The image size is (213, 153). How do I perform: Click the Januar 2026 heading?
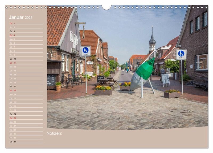click(x=21, y=18)
